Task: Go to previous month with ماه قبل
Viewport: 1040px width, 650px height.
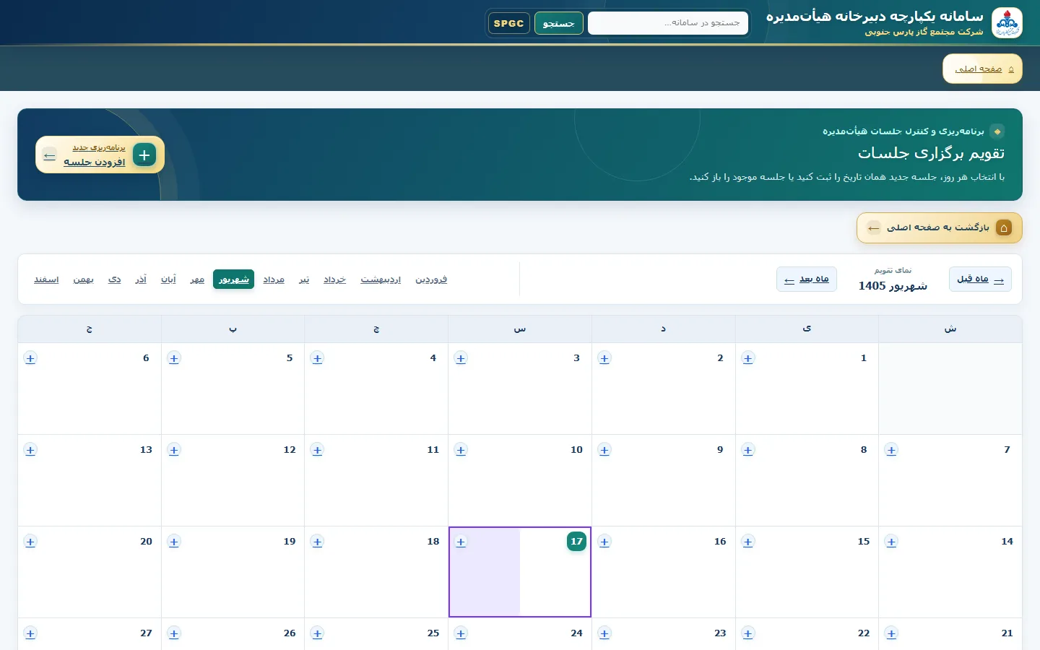Action: click(980, 279)
